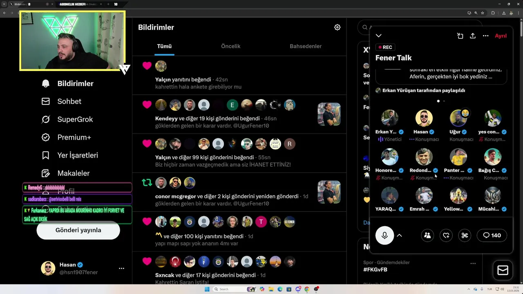Open options dots for #FKGvFB trend
Viewport: 523px width, 294px height.
coord(473,263)
